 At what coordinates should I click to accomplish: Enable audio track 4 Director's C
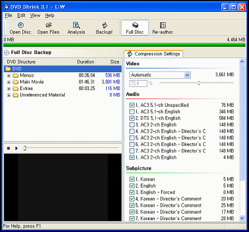click(132, 131)
